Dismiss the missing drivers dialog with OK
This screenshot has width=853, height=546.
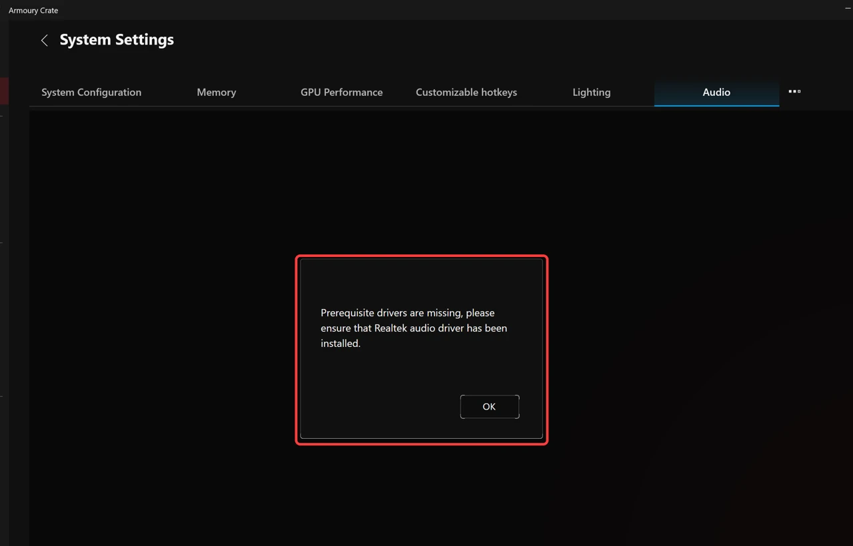[489, 407]
